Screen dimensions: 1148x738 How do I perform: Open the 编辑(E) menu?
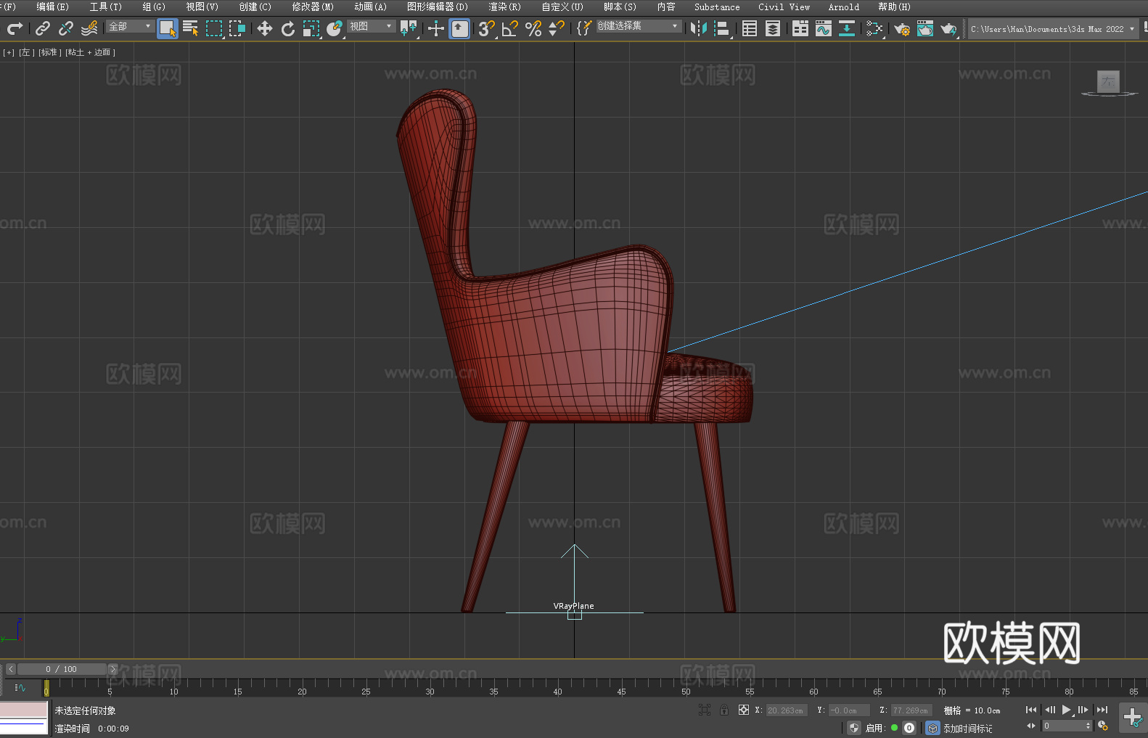(52, 7)
